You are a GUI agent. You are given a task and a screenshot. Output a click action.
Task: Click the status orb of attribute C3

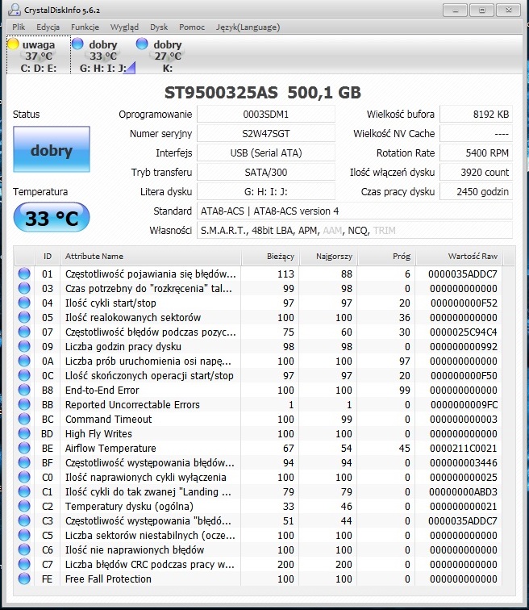[x=24, y=520]
